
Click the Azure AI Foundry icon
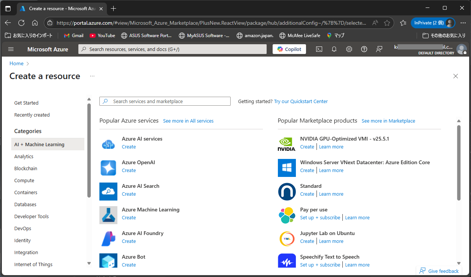(x=108, y=239)
